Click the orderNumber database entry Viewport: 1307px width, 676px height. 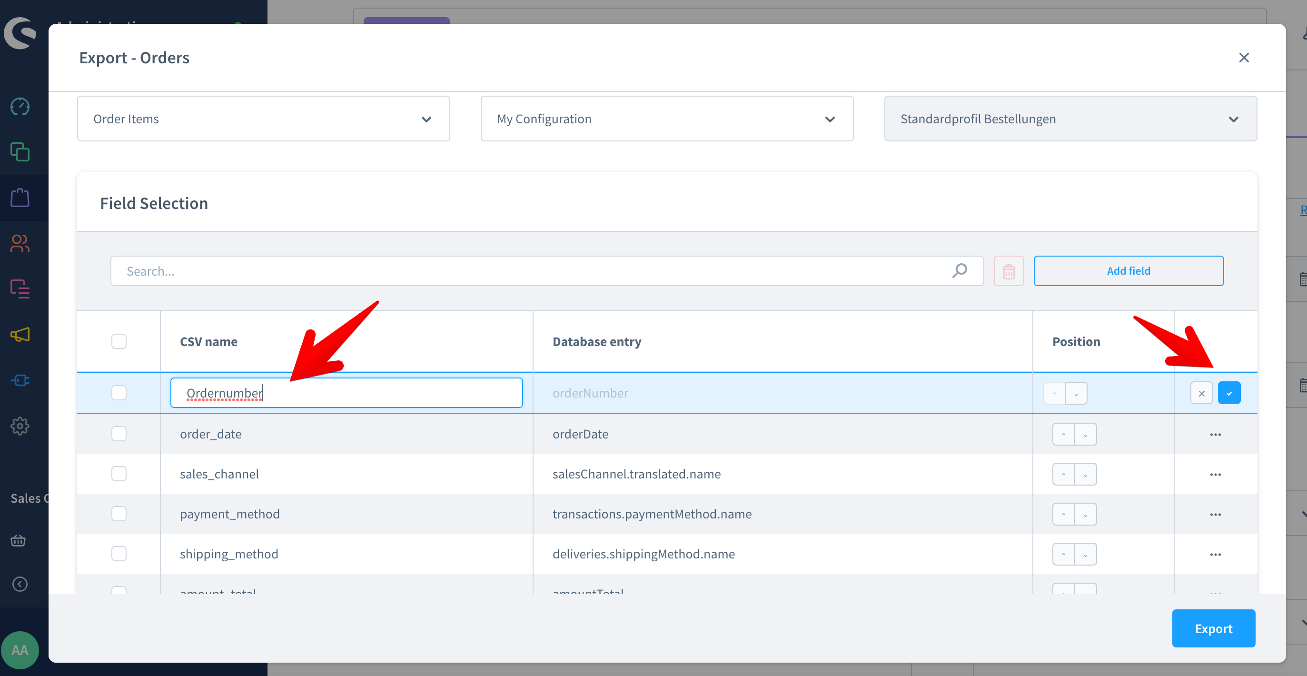590,393
